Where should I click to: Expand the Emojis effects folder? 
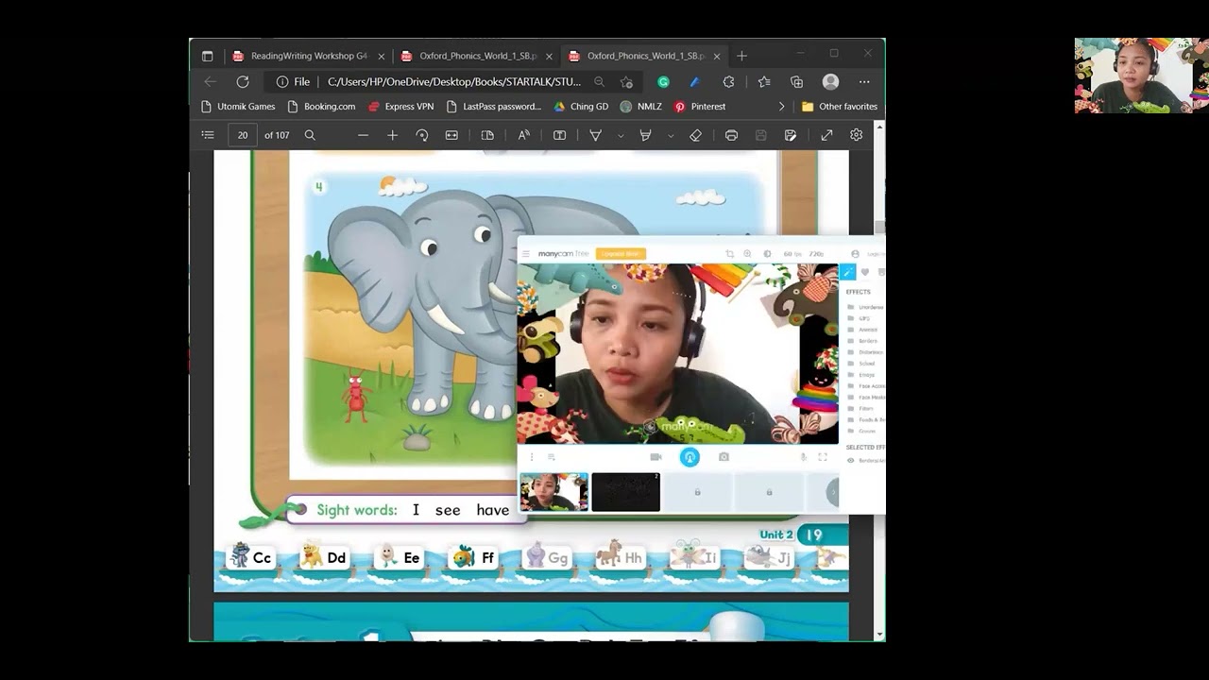pyautogui.click(x=861, y=375)
